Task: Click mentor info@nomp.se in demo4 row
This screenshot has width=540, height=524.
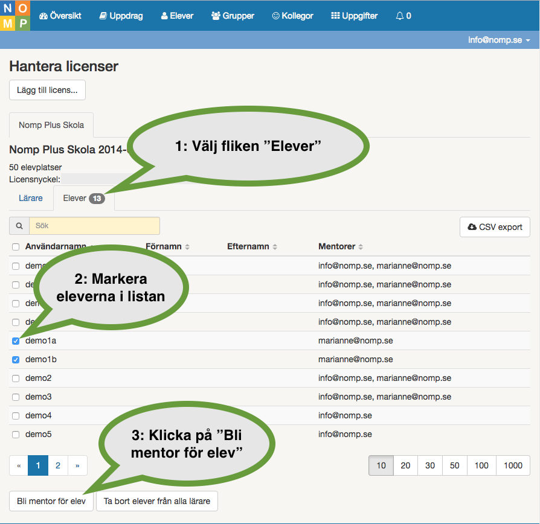Action: coord(345,415)
